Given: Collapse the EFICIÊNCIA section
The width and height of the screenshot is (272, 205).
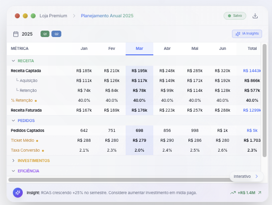Looking at the screenshot, I should click(x=13, y=171).
